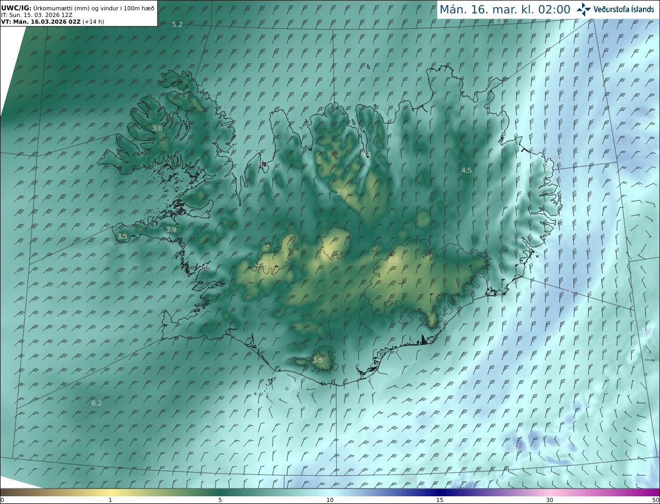This screenshot has width=660, height=504.
Task: Click the 'Veðurstofa Íslands' name text
Action: (624, 9)
